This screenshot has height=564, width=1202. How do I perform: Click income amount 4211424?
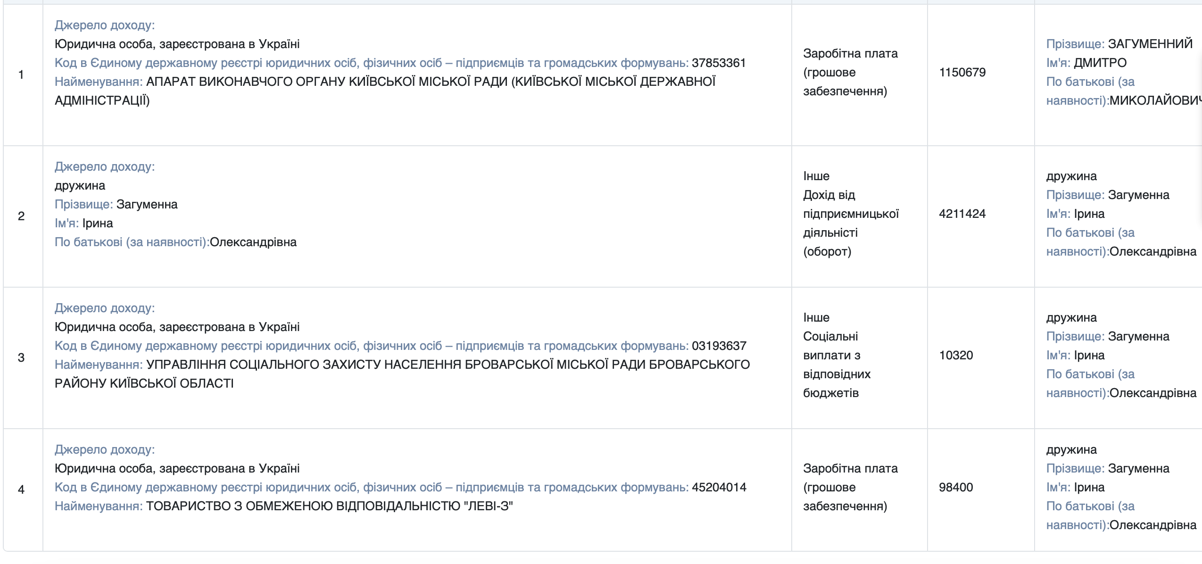[962, 214]
